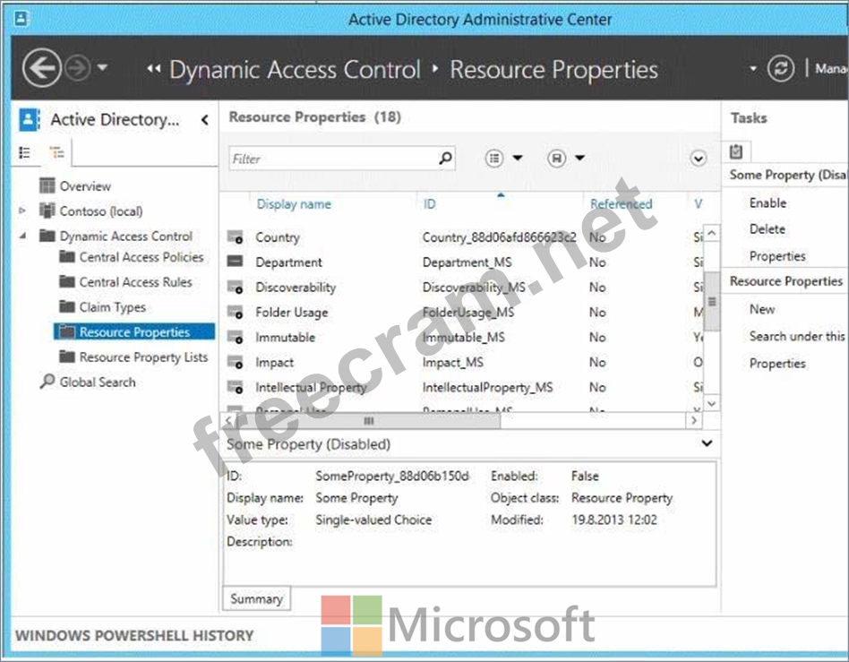
Task: Click the Summary tab in details
Action: click(257, 598)
